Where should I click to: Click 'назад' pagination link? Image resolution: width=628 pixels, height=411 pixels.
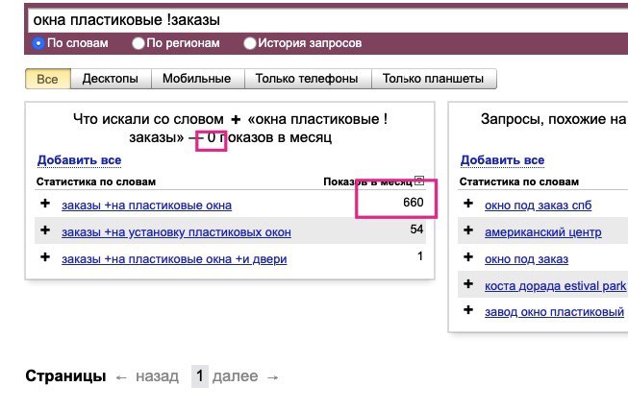[x=157, y=376]
